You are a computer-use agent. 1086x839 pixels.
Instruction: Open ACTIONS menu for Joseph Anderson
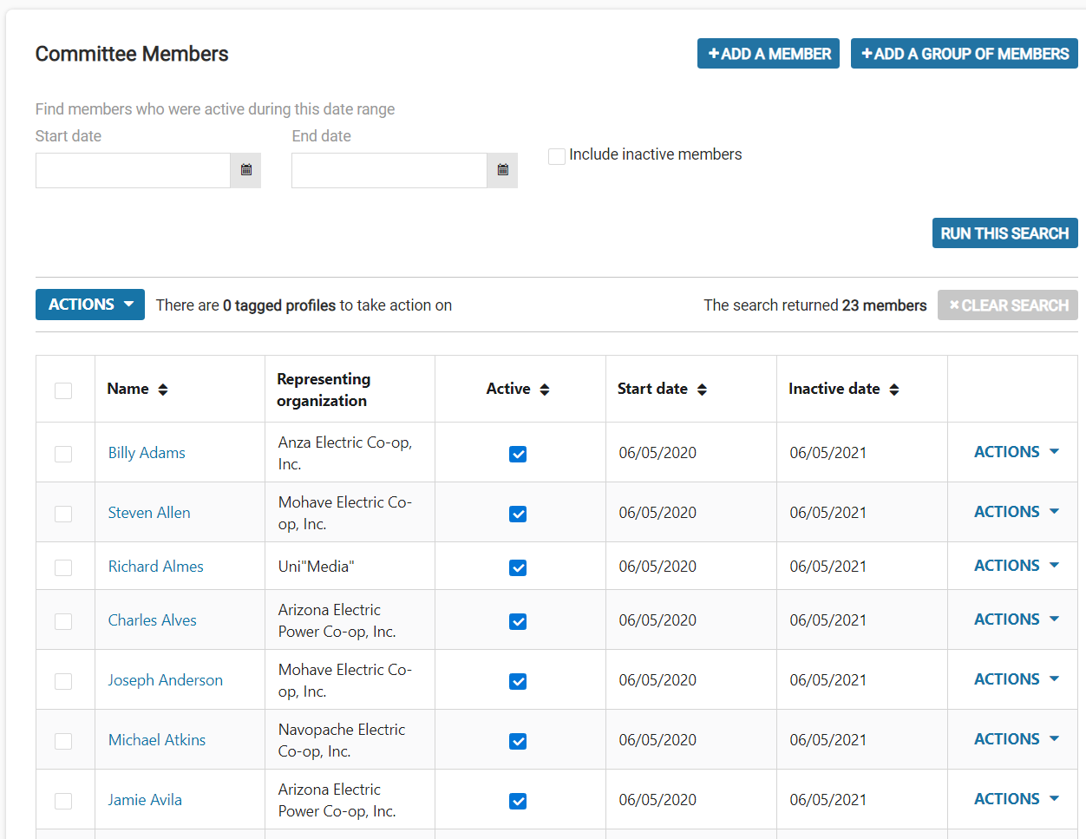tap(1017, 679)
